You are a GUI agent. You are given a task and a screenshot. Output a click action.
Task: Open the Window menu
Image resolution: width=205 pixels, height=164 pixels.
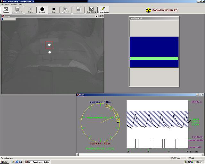point(14,4)
